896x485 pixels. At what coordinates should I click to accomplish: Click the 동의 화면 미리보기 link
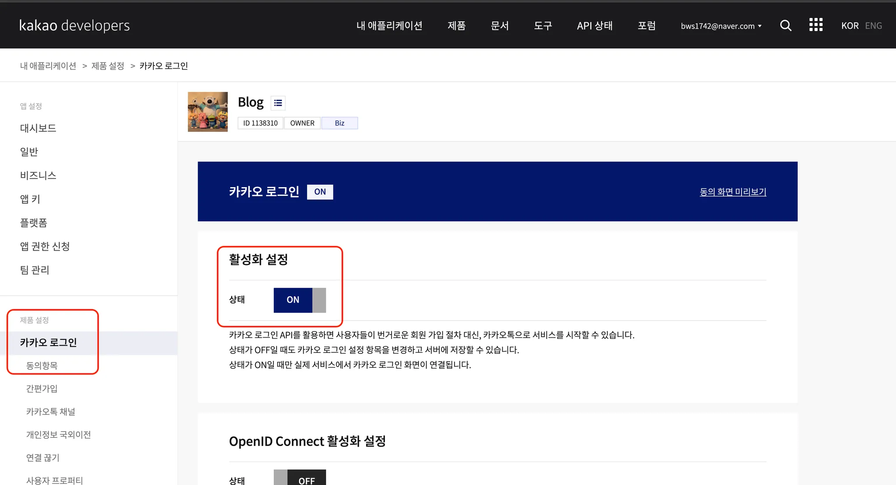point(733,192)
